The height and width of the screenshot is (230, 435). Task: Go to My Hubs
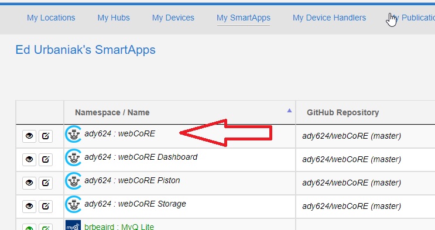pos(114,18)
